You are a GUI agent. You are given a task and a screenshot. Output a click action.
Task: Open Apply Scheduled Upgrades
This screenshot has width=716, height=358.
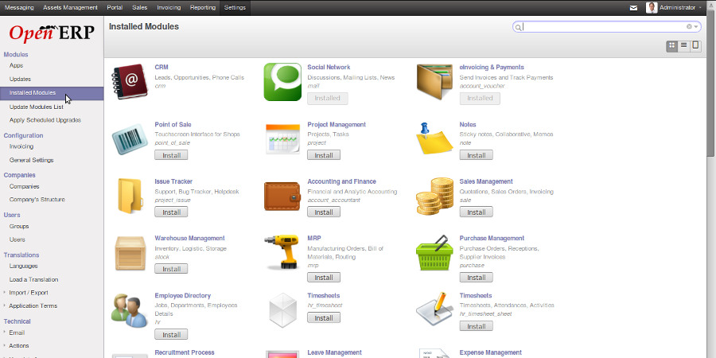[x=45, y=120]
